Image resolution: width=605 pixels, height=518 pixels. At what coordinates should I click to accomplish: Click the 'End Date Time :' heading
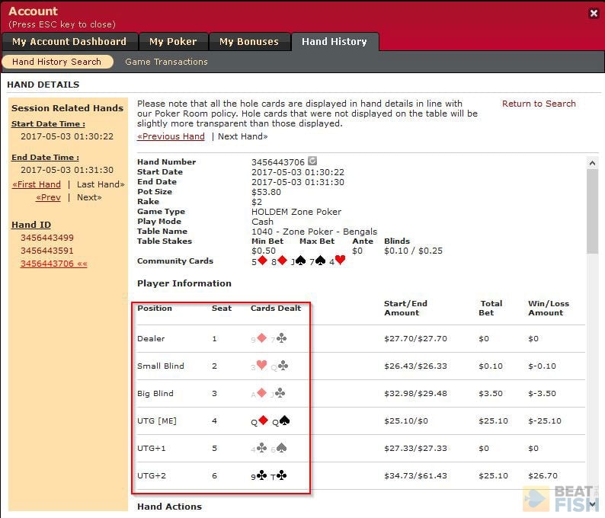coord(45,158)
